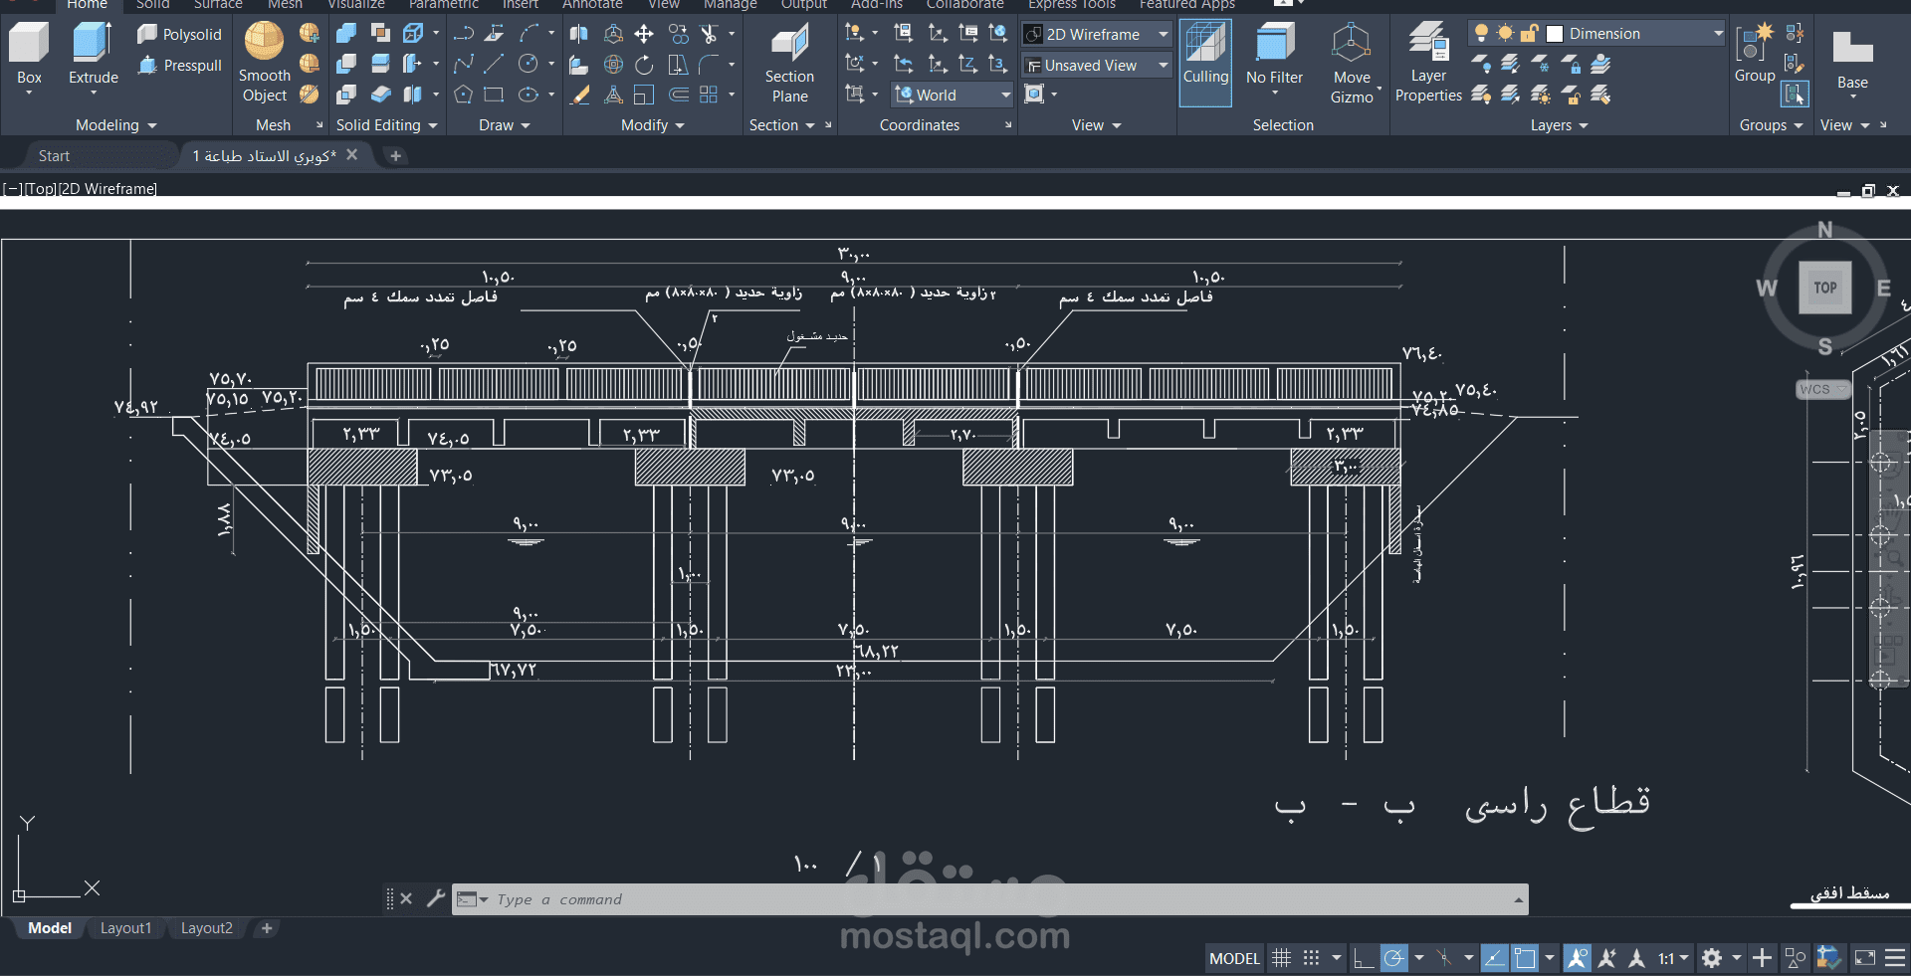Image resolution: width=1911 pixels, height=976 pixels.
Task: Add a new layout with plus button
Action: (266, 928)
